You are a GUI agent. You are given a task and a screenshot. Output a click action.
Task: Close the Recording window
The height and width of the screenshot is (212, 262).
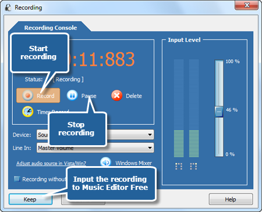246,5
